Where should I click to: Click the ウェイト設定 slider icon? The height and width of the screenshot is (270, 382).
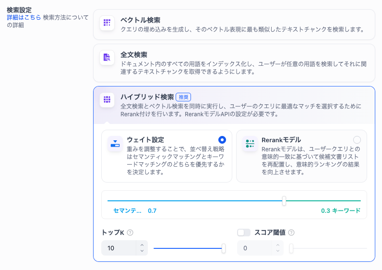click(115, 144)
